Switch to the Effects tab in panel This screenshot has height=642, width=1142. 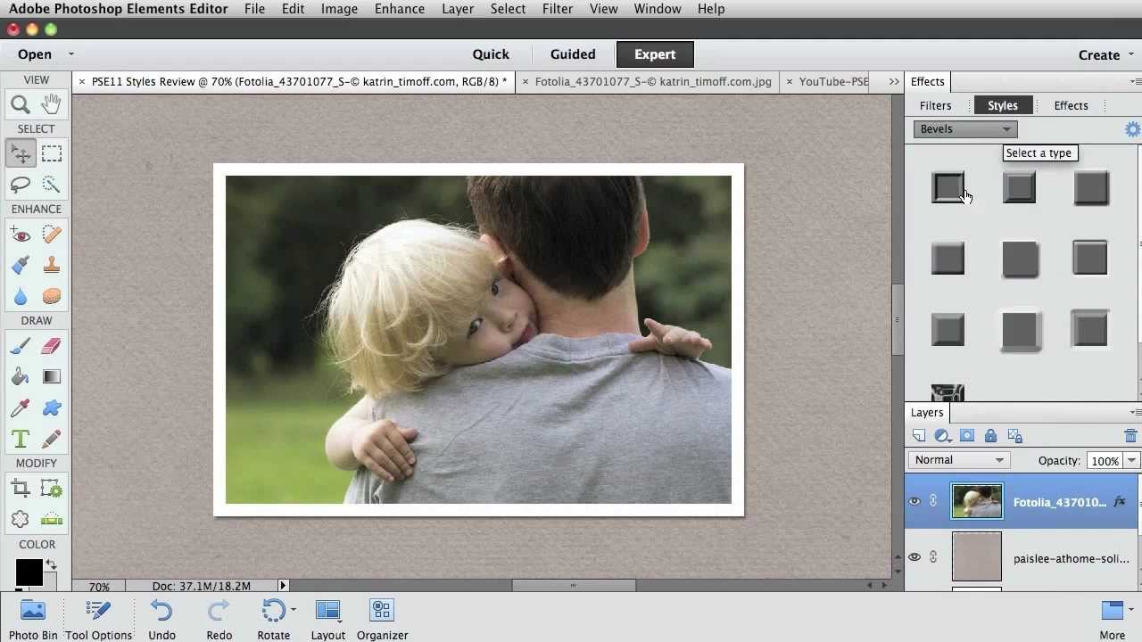pos(1071,105)
